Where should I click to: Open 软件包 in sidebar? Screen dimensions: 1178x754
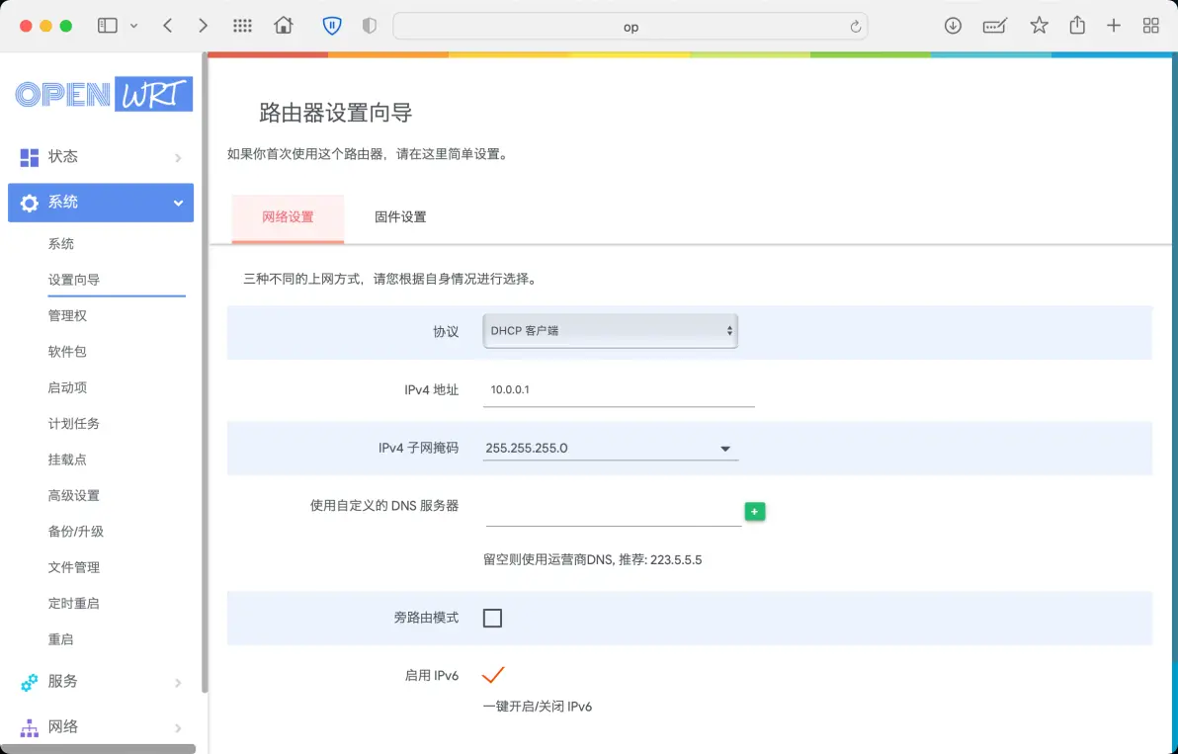click(67, 352)
